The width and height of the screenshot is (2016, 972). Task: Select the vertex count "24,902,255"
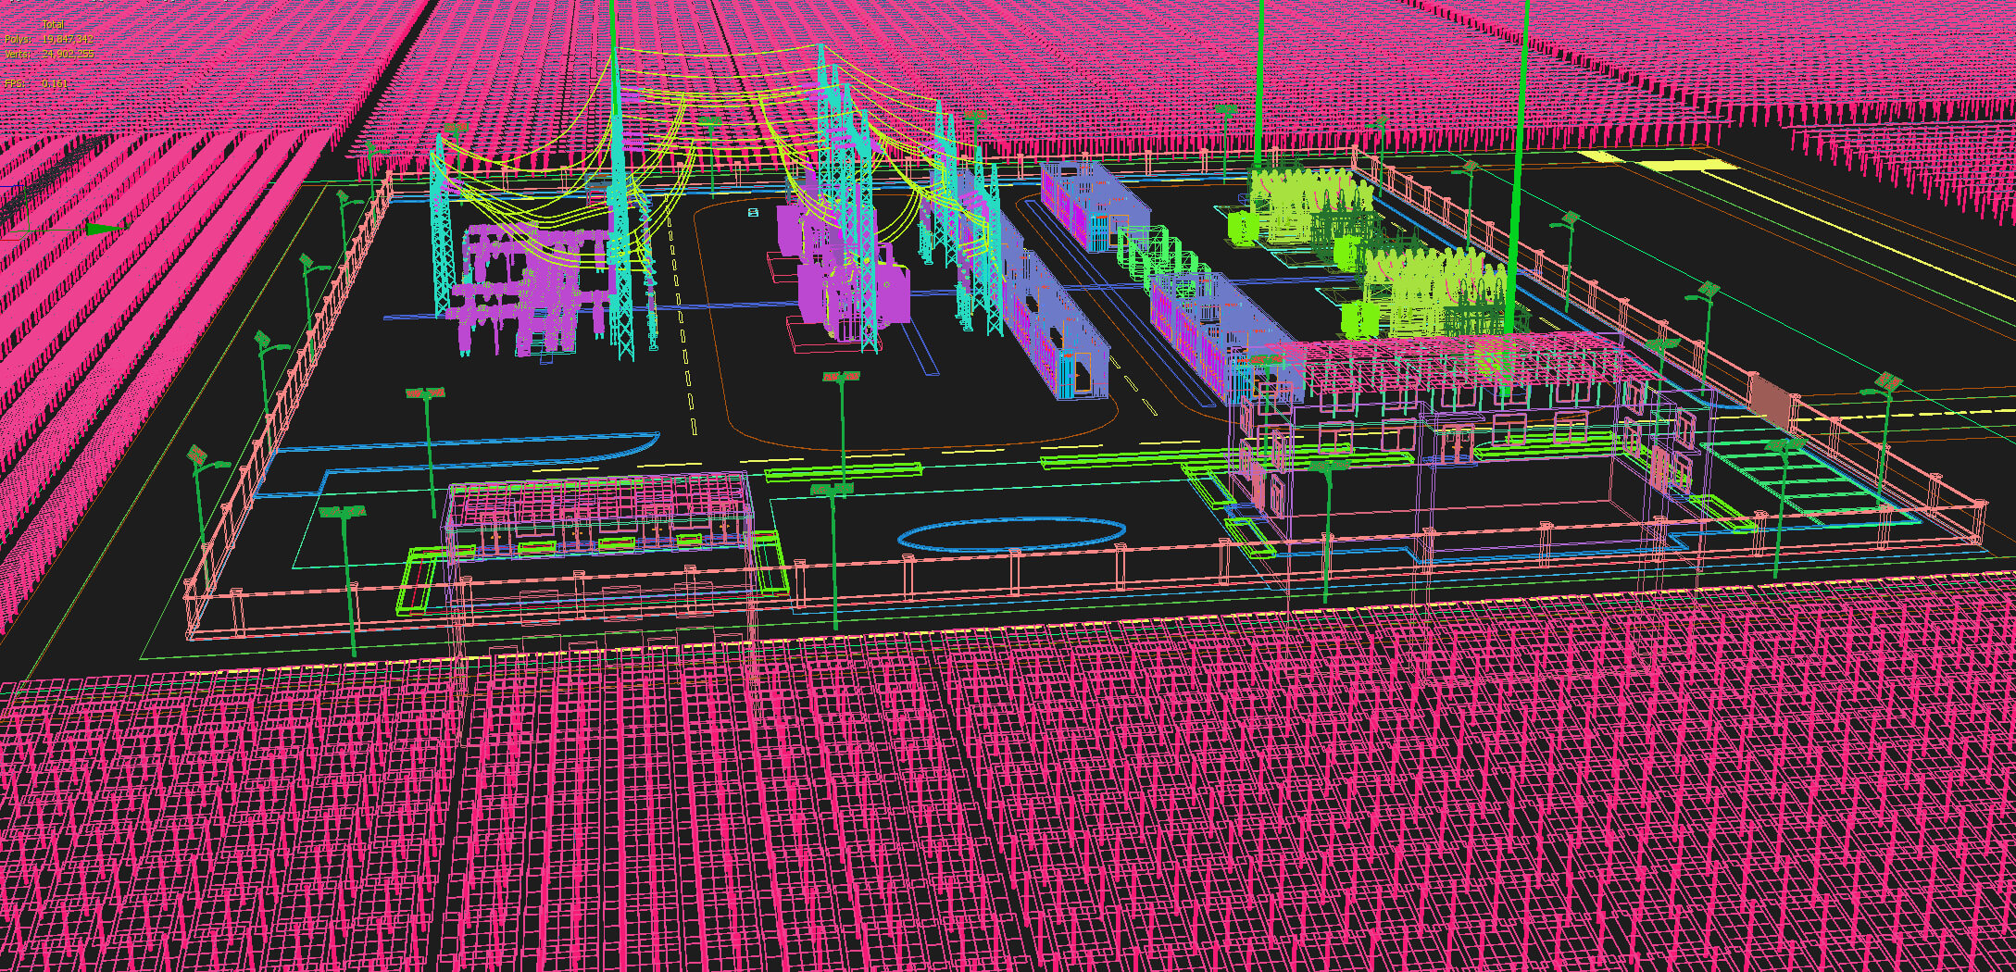pyautogui.click(x=68, y=54)
